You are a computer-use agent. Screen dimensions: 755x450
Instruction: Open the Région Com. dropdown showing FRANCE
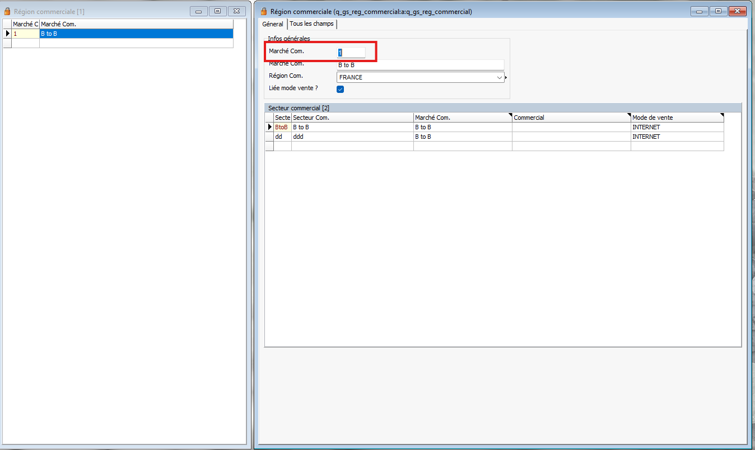pyautogui.click(x=500, y=78)
